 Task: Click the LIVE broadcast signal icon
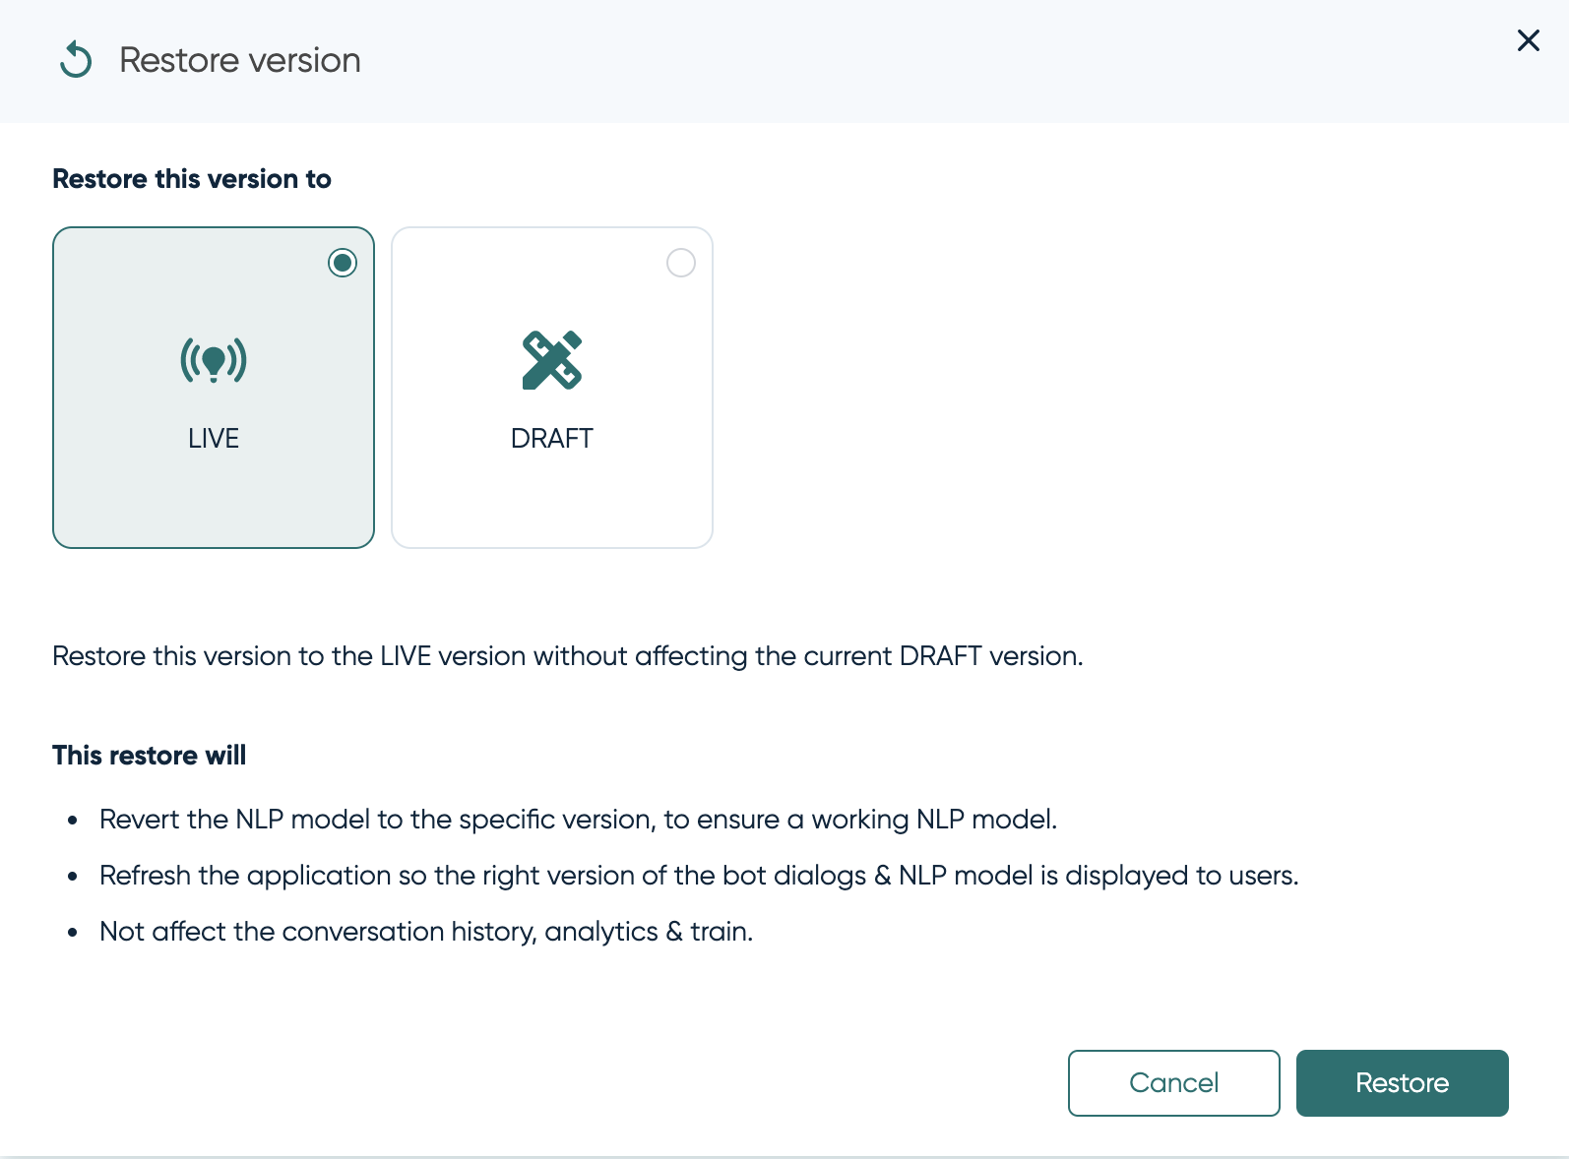click(x=214, y=360)
